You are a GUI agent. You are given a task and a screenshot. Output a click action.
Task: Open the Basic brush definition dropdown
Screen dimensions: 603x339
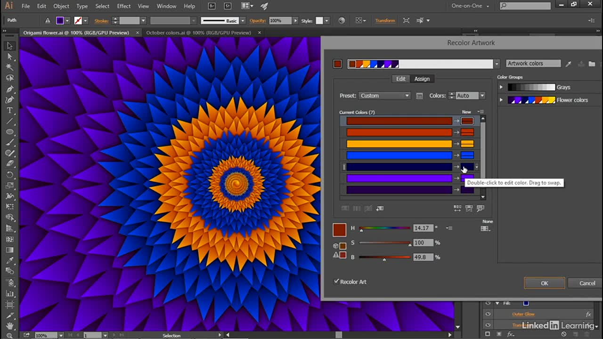(243, 21)
